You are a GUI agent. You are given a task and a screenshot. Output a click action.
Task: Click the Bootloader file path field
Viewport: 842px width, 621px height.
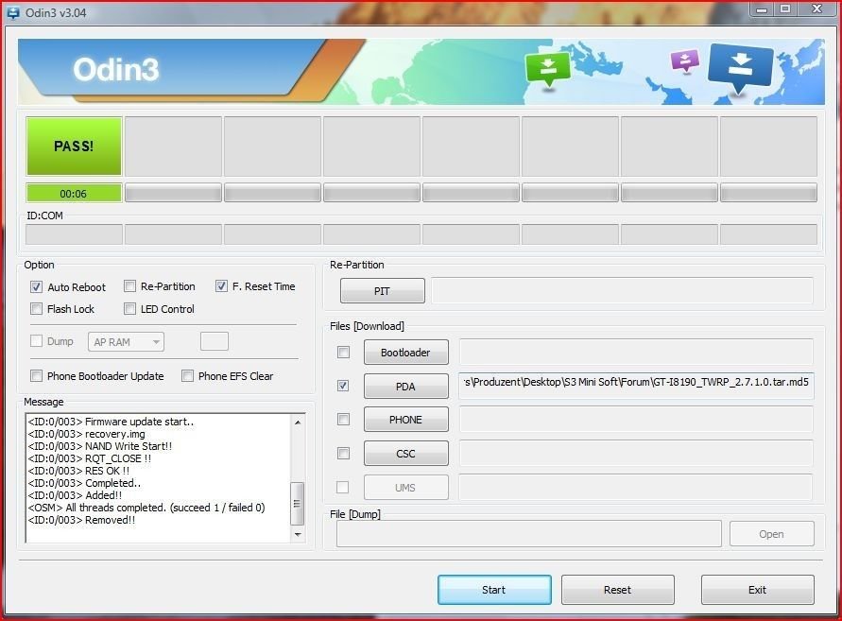pos(636,353)
